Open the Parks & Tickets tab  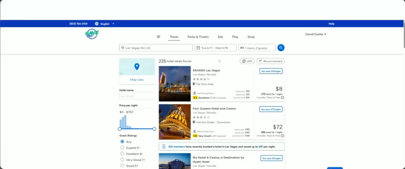(198, 37)
